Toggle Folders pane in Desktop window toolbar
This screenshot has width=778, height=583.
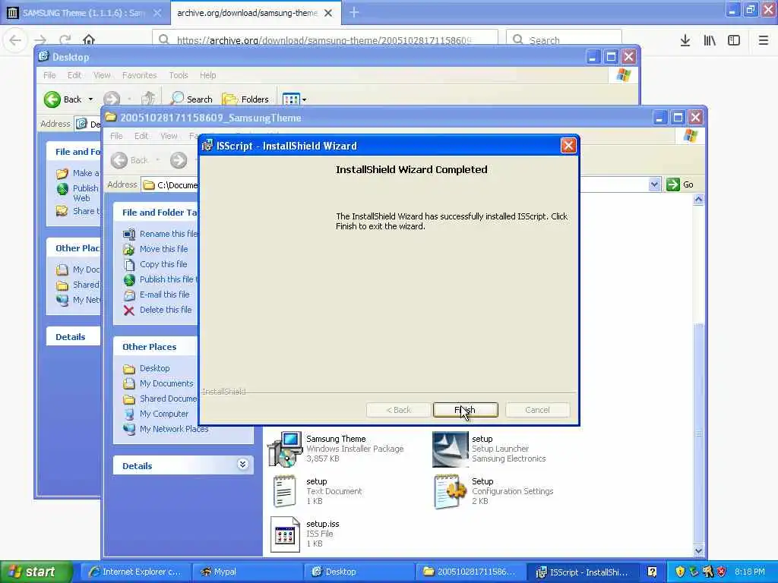[245, 99]
